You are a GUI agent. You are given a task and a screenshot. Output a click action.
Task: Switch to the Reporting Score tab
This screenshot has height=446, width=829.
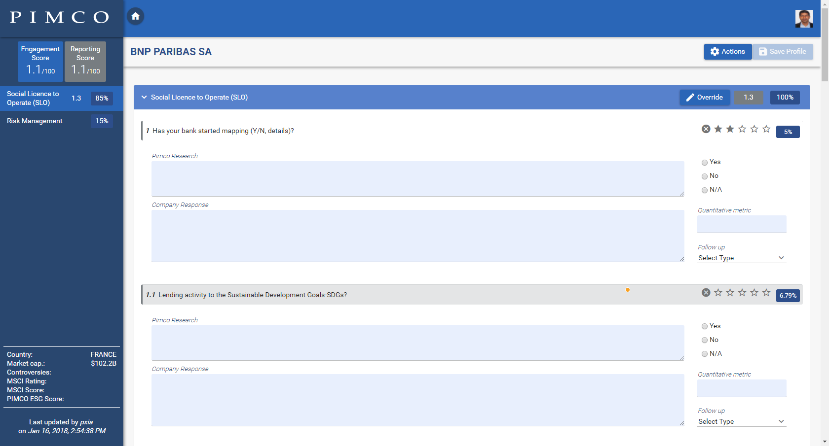tap(85, 62)
